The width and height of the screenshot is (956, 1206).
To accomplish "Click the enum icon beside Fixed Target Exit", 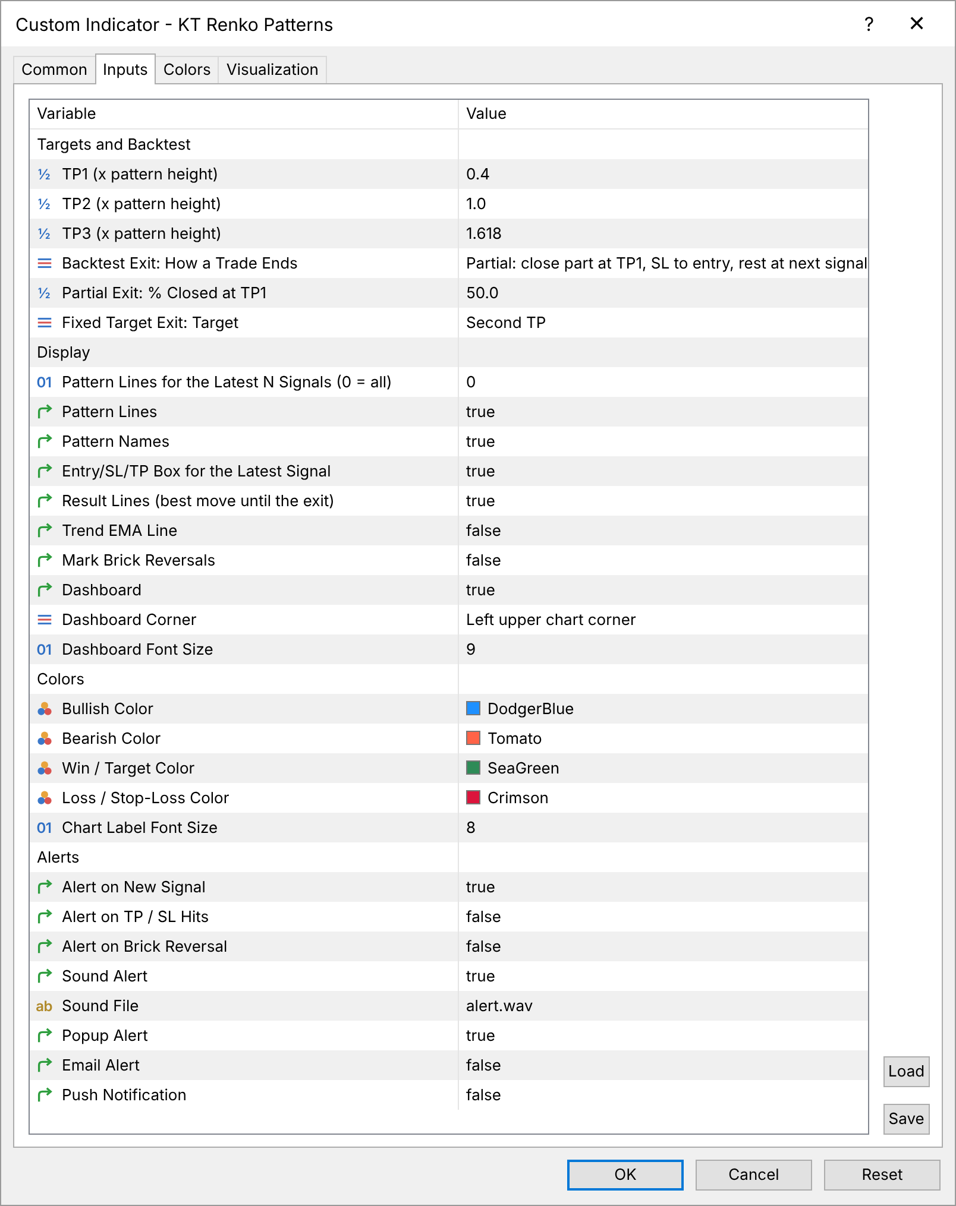I will click(45, 323).
